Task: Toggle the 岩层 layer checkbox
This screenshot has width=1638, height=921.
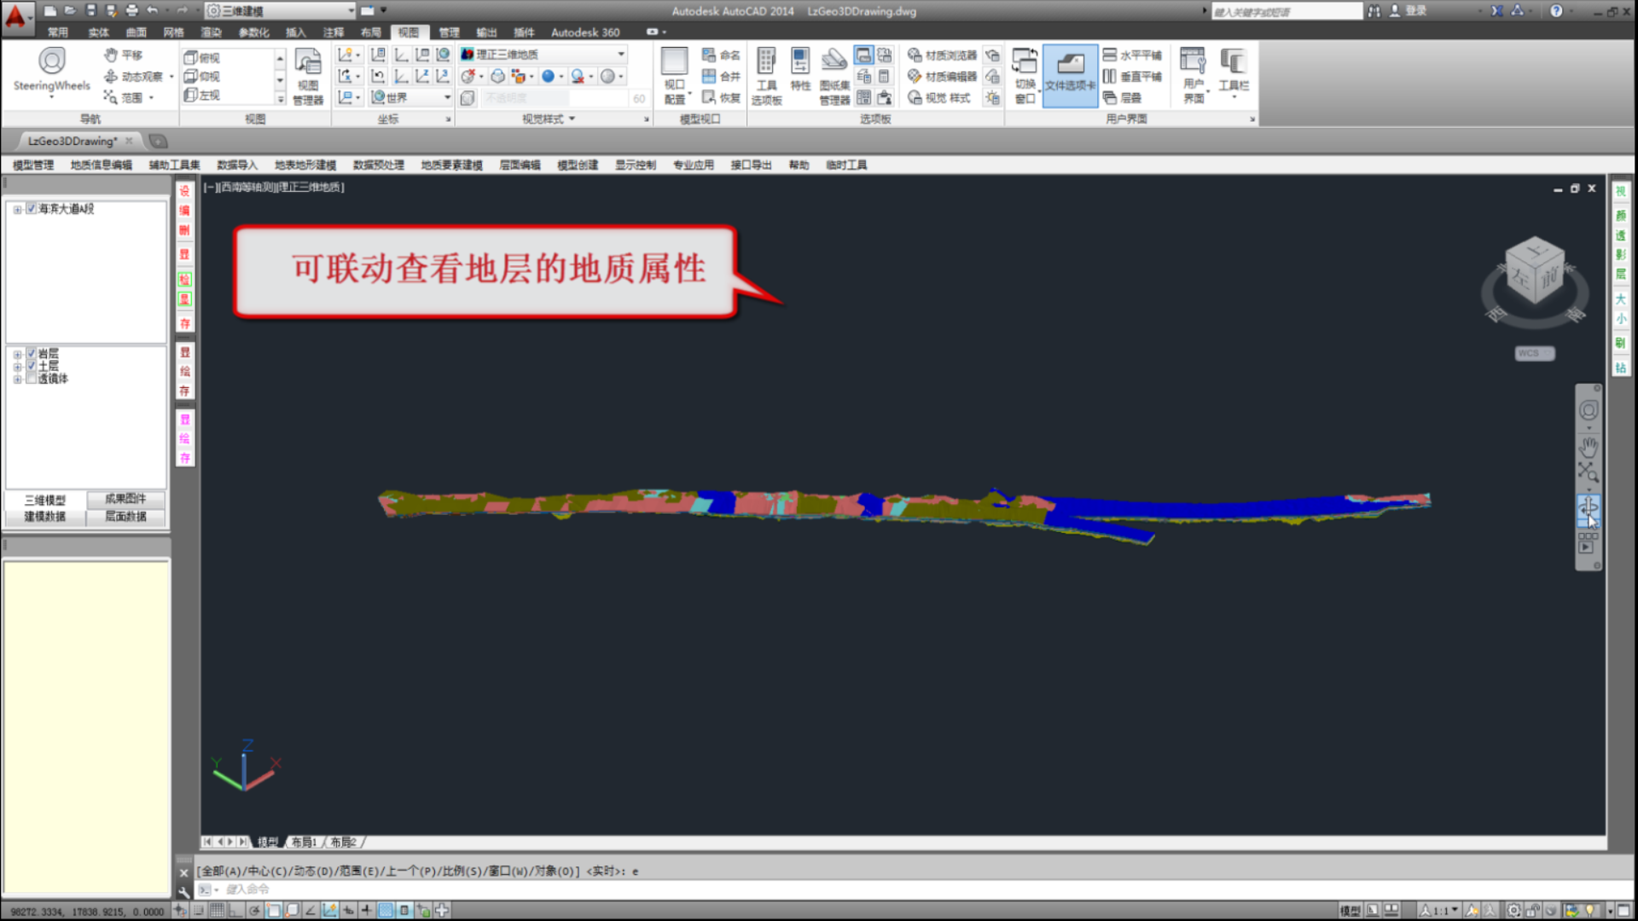Action: click(x=31, y=353)
